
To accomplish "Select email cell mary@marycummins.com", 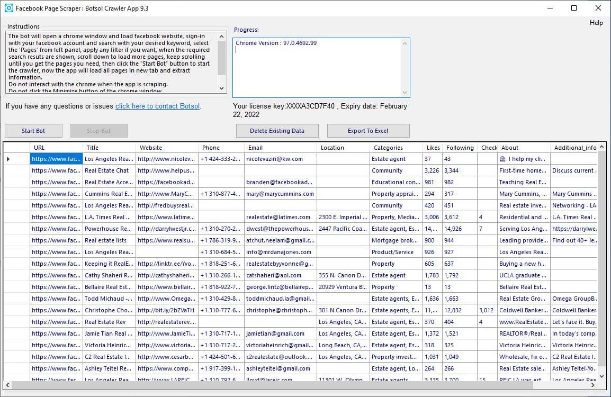I will pos(281,194).
